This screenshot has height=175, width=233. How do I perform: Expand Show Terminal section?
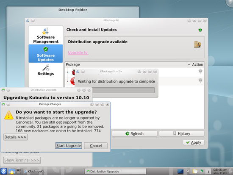tap(22, 160)
